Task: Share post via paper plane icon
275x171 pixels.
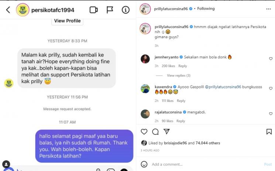Action: (x=166, y=131)
